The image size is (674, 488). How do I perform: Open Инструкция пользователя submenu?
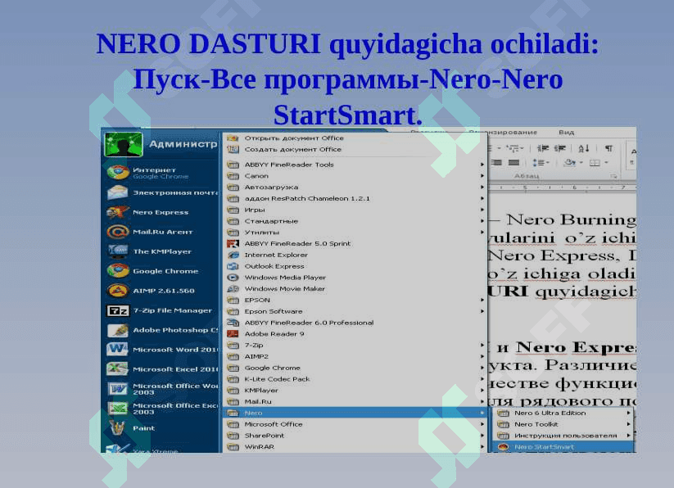(x=564, y=436)
